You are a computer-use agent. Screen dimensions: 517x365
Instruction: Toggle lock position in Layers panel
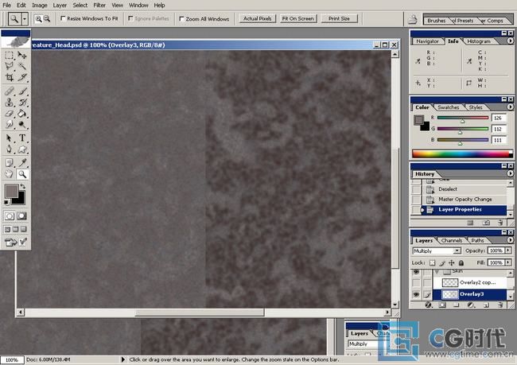click(x=452, y=262)
